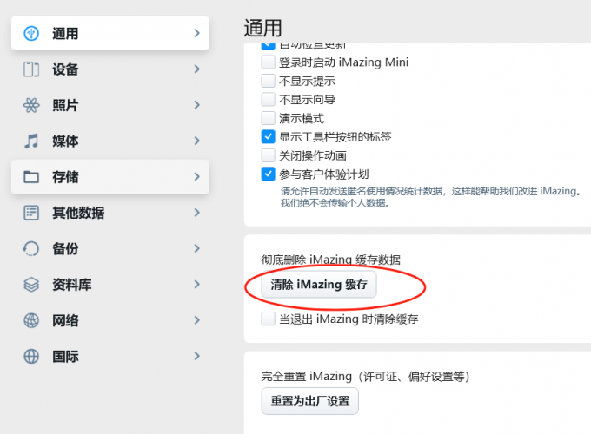Select the 国际 label in sidebar
This screenshot has height=434, width=591.
click(65, 357)
